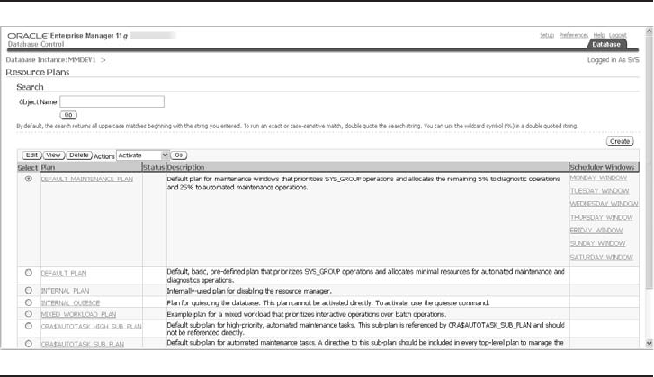This screenshot has width=654, height=377.
Task: Select the INTERNAL_QUIESCE radio button
Action: coord(29,302)
